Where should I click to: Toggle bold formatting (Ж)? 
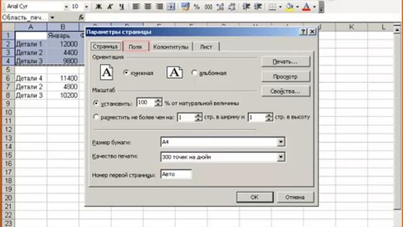point(98,6)
